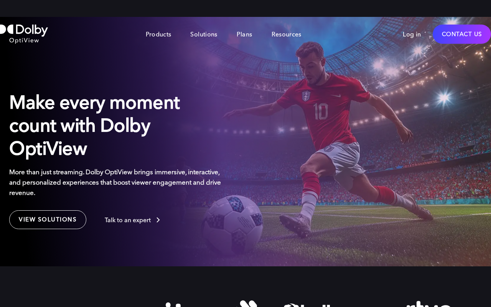Click the hero headline about Dolby OptiView
Viewport: 491px width, 307px height.
pyautogui.click(x=94, y=125)
